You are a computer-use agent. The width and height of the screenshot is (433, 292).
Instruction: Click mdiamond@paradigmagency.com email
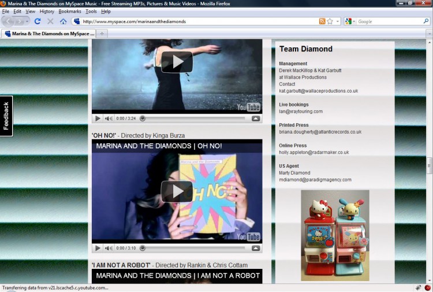(315, 180)
